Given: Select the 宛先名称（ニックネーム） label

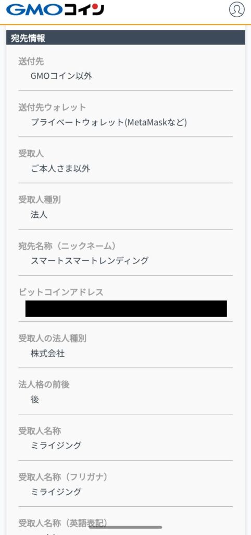Looking at the screenshot, I should click(x=67, y=246).
